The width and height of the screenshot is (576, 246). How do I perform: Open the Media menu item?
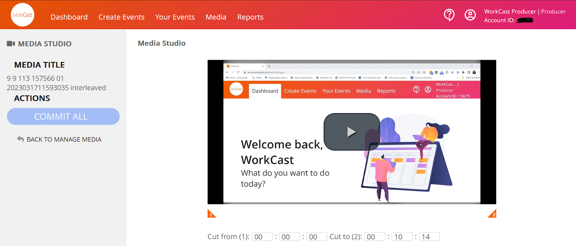point(216,17)
